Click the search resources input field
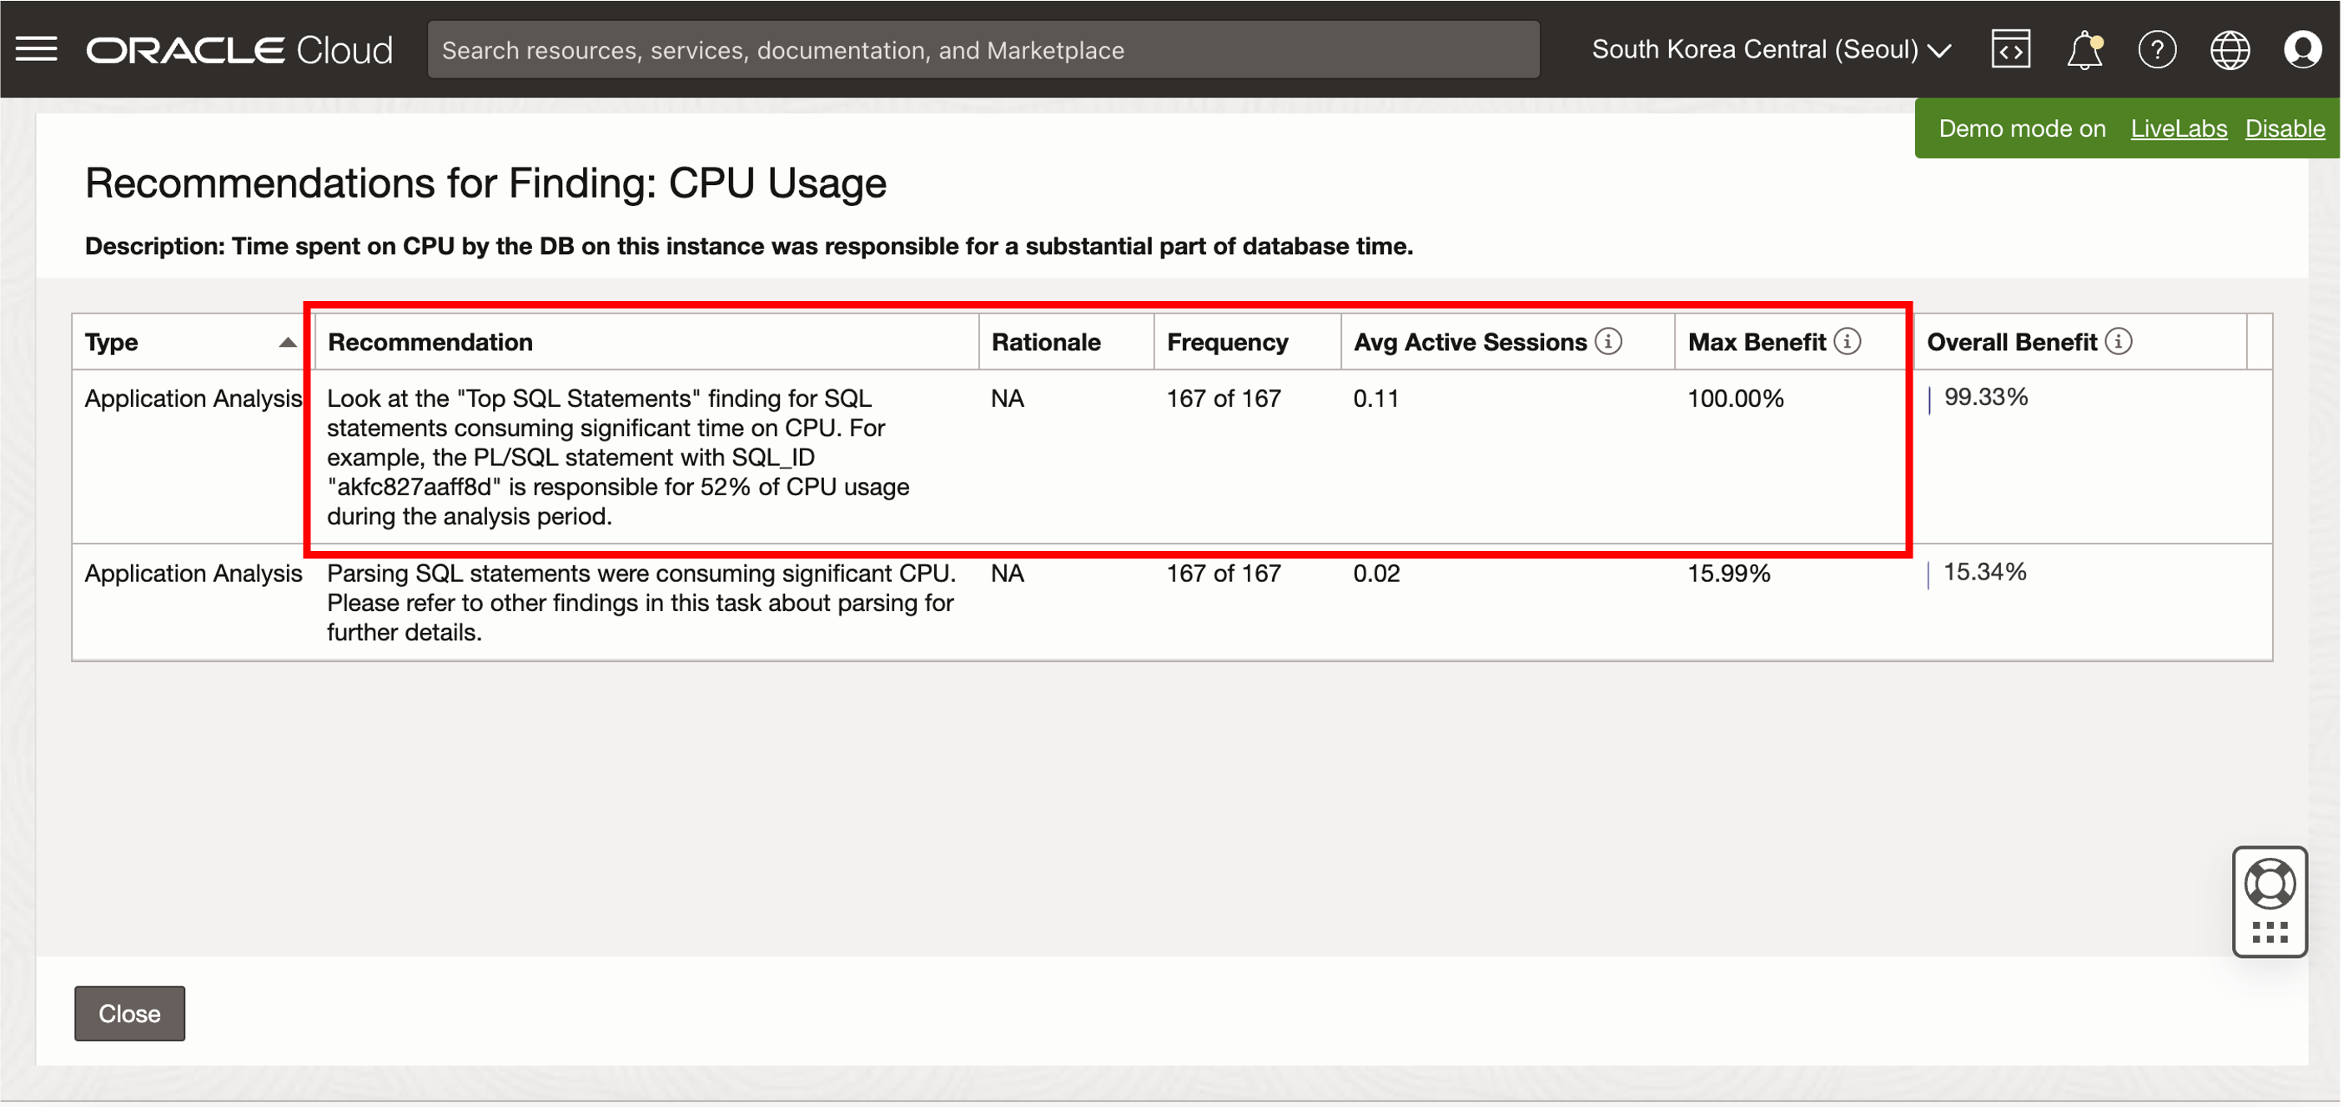The image size is (2343, 1108). (x=983, y=50)
